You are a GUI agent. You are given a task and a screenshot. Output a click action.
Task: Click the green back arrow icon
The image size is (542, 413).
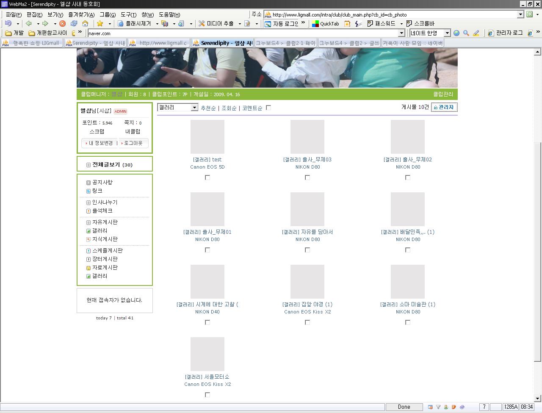click(x=29, y=24)
